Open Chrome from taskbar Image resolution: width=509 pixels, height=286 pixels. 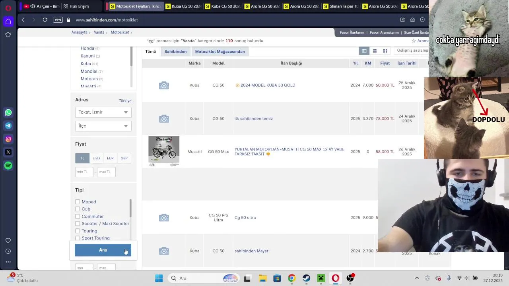(291, 278)
